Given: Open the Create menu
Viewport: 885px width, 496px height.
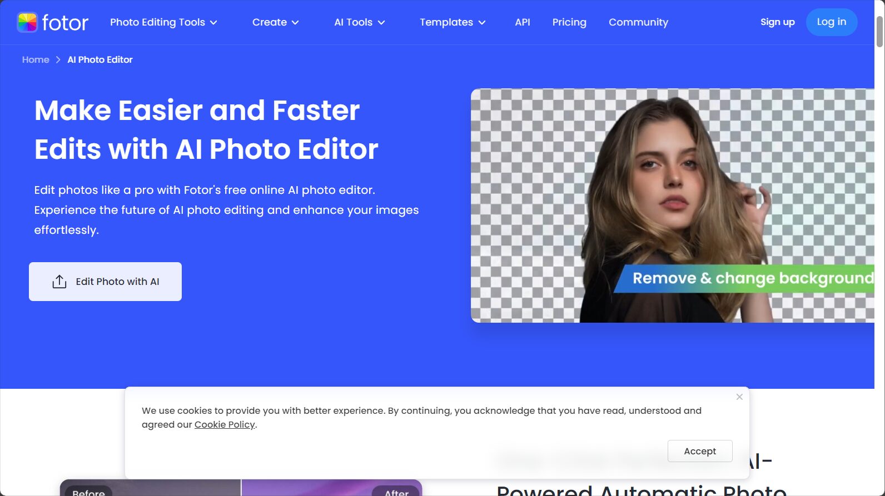Looking at the screenshot, I should pyautogui.click(x=270, y=22).
